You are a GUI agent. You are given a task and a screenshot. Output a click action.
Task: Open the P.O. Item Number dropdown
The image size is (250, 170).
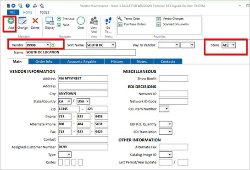[167, 109]
